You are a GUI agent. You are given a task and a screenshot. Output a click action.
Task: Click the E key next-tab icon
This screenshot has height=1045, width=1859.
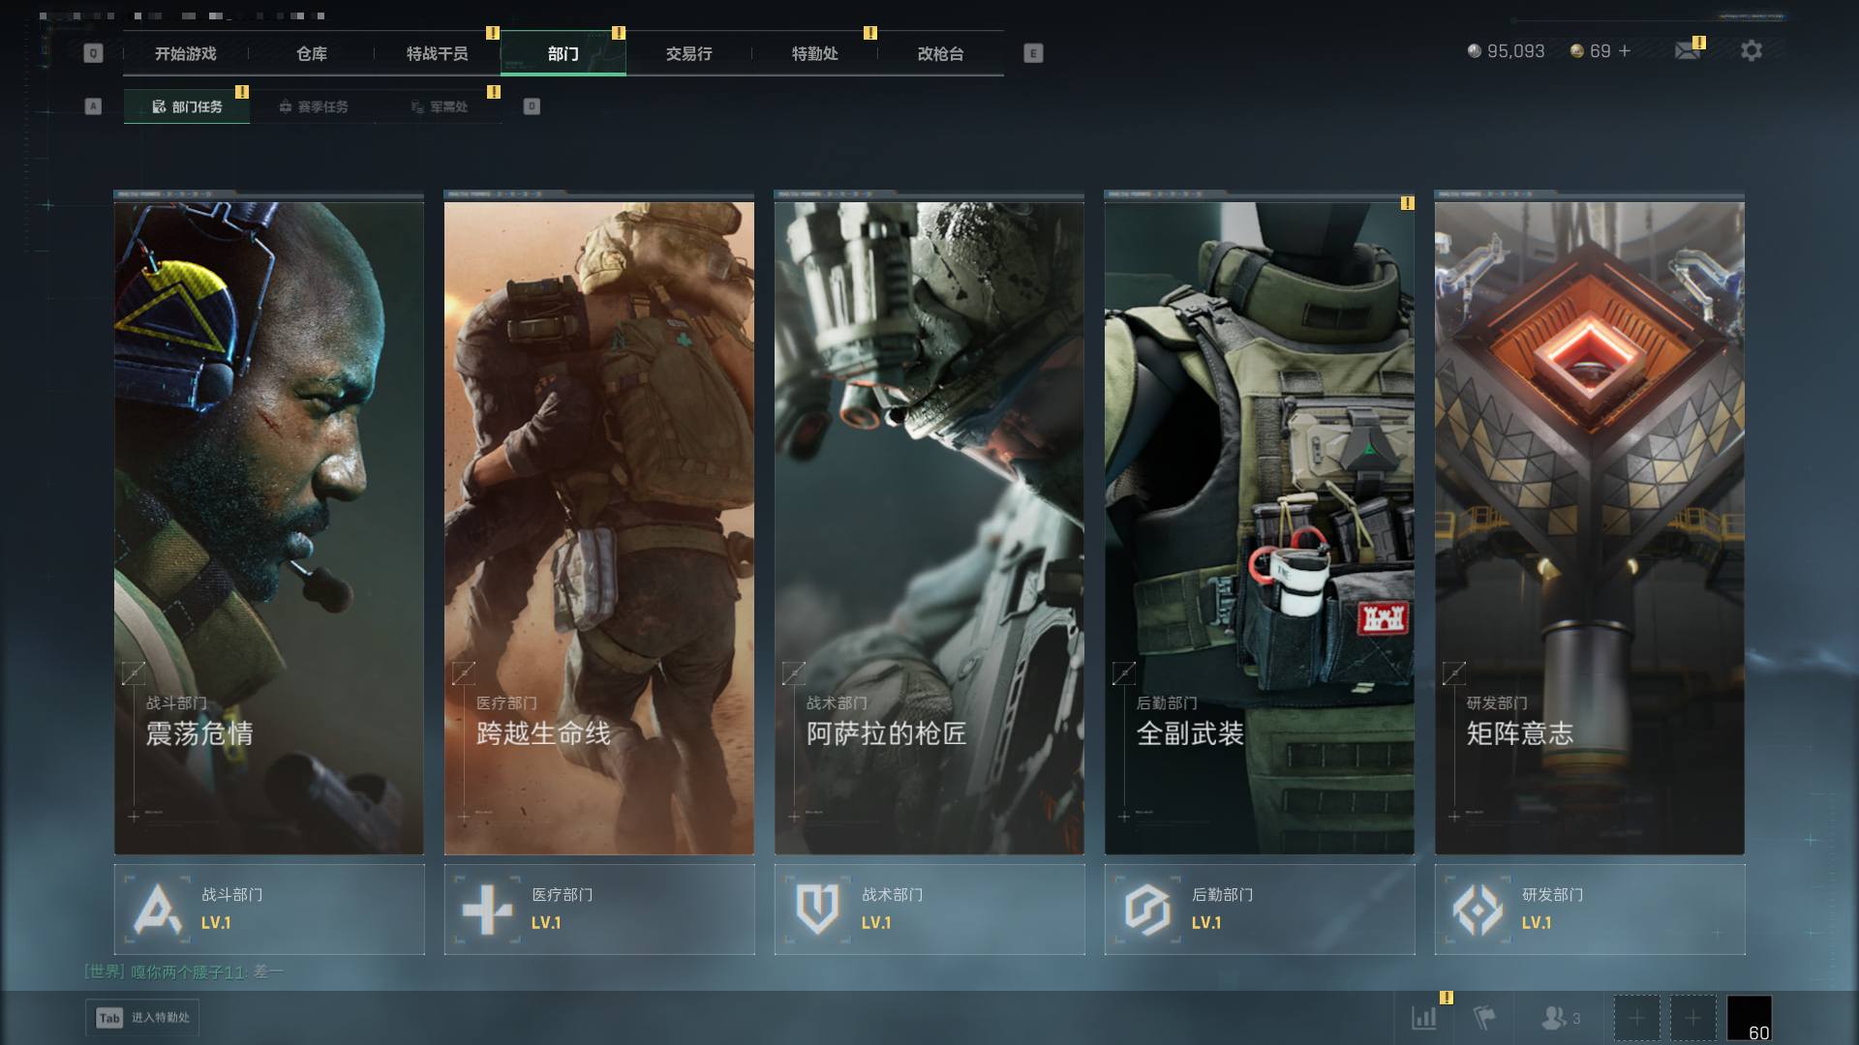coord(1033,53)
